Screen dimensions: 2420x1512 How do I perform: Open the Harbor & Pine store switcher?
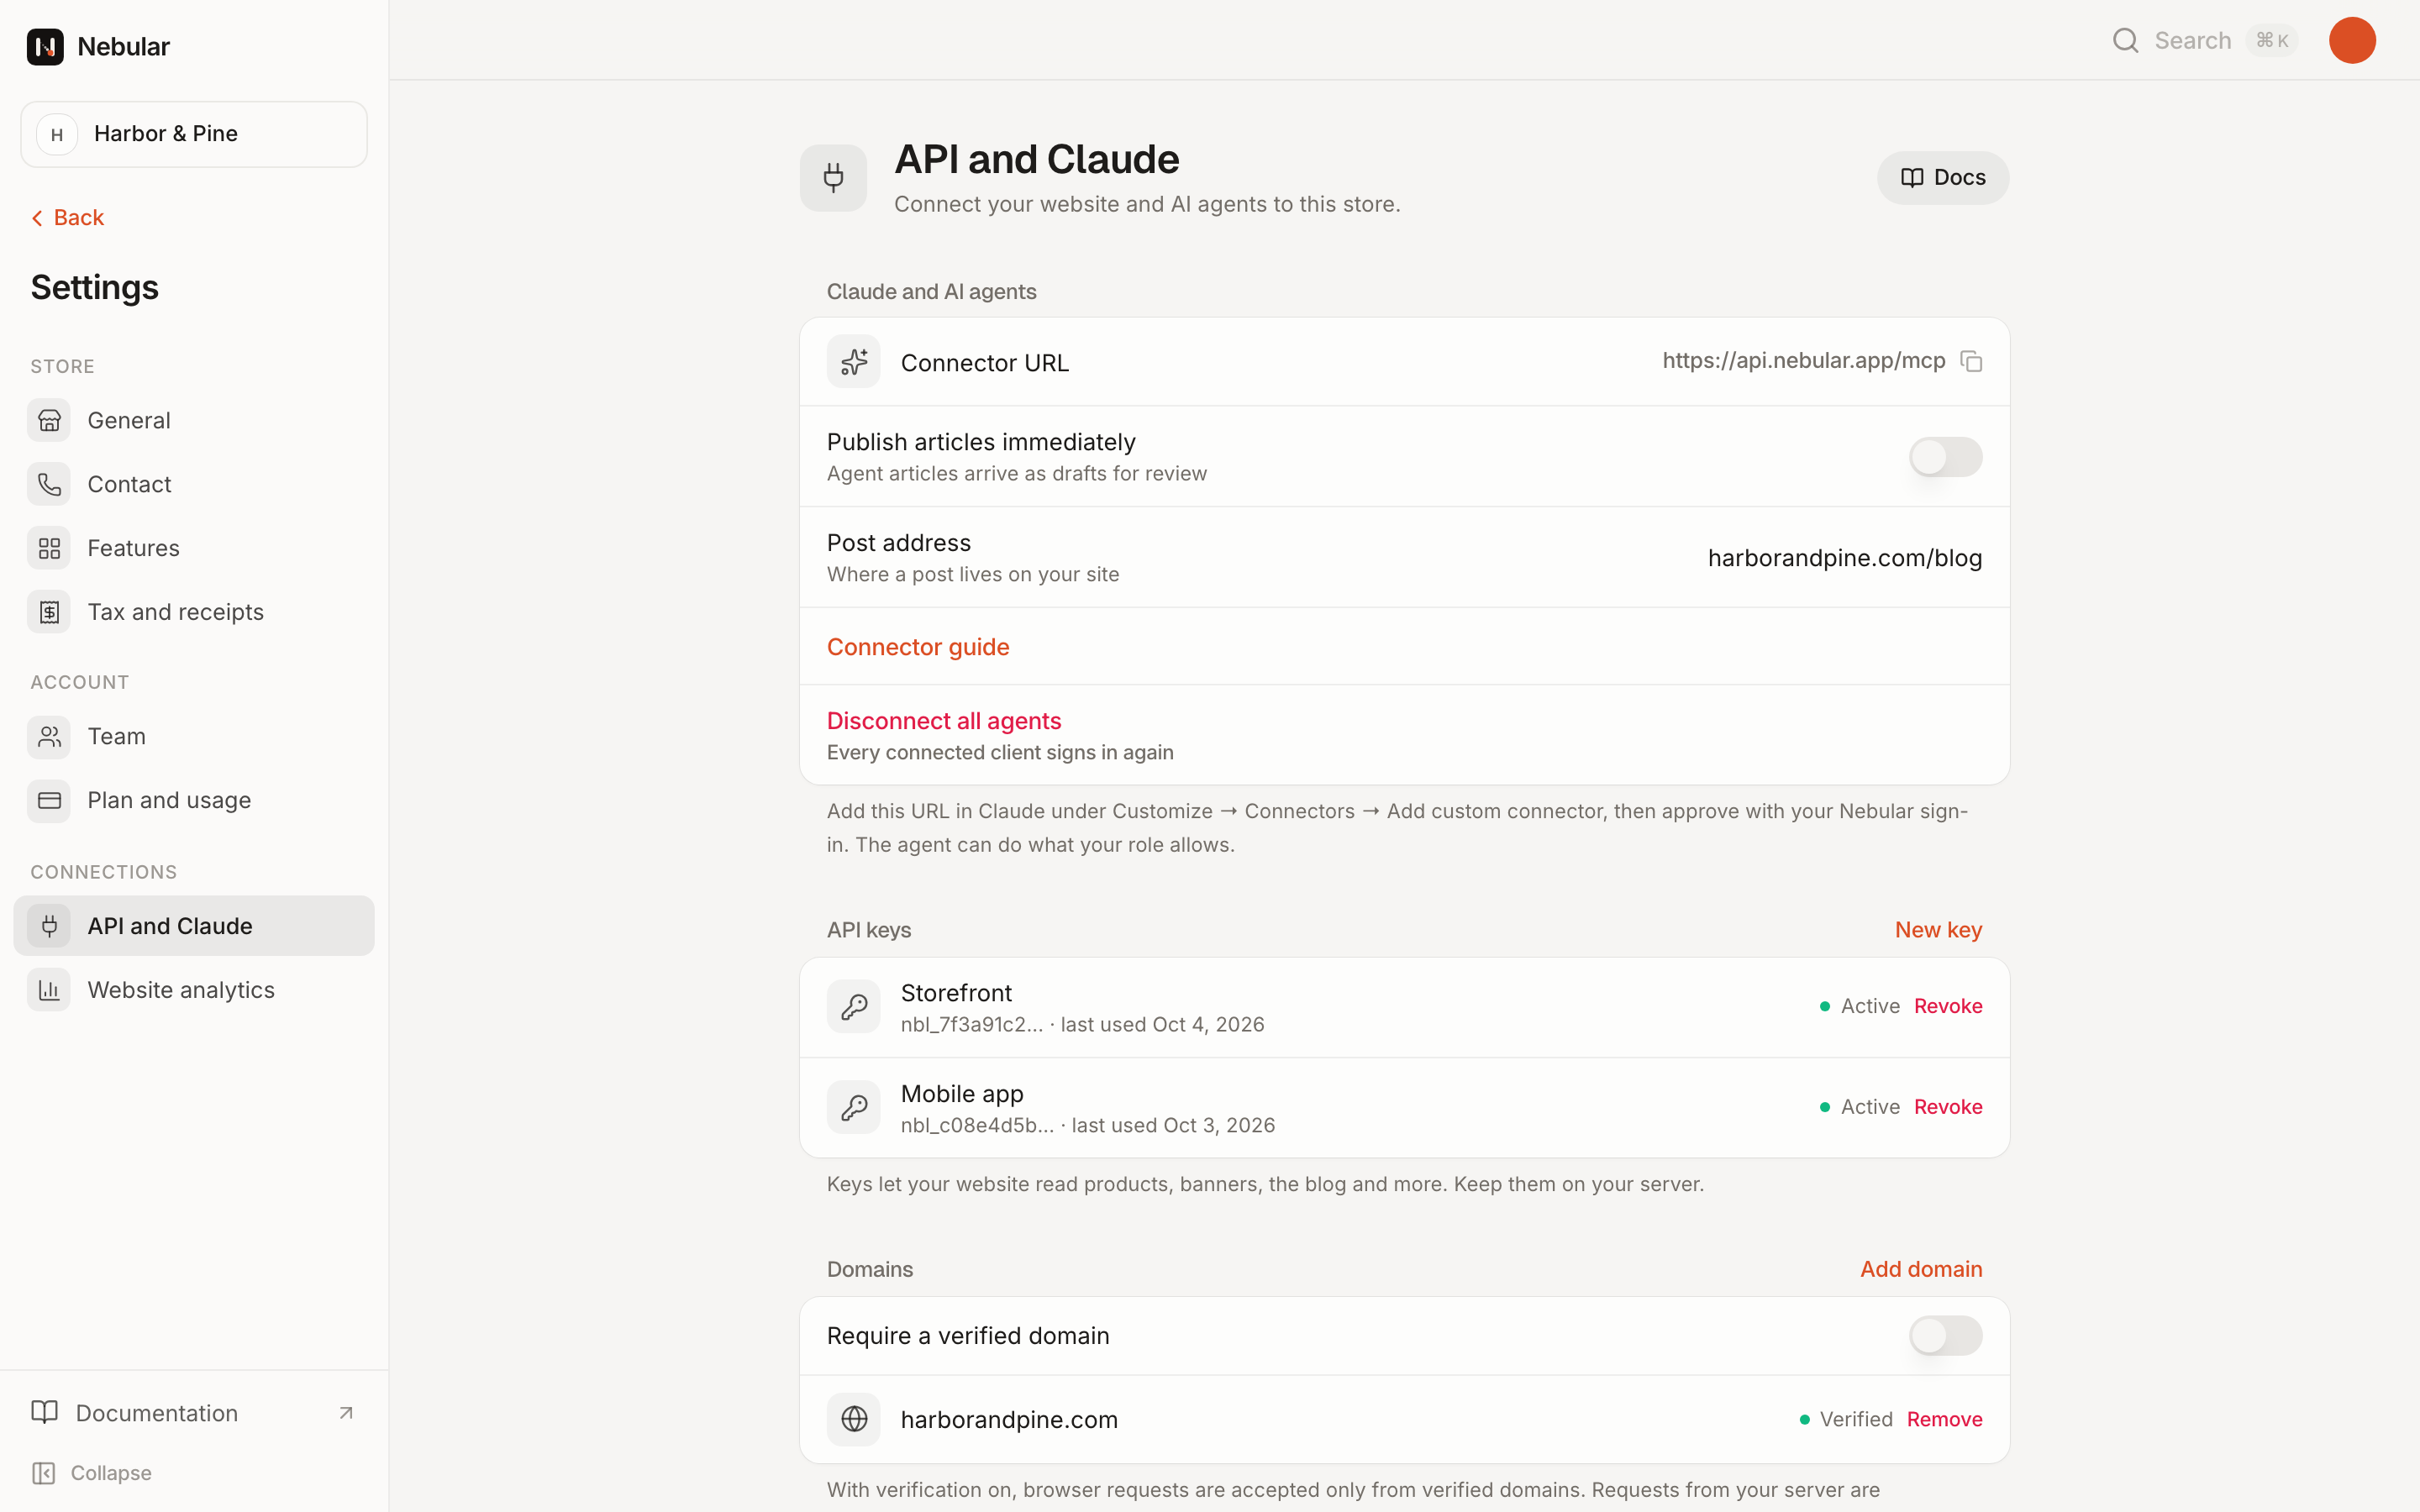(x=194, y=134)
